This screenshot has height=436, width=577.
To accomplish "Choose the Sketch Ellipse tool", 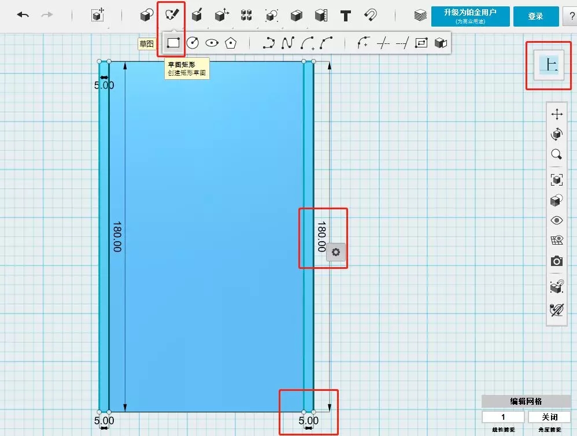I will [x=212, y=43].
